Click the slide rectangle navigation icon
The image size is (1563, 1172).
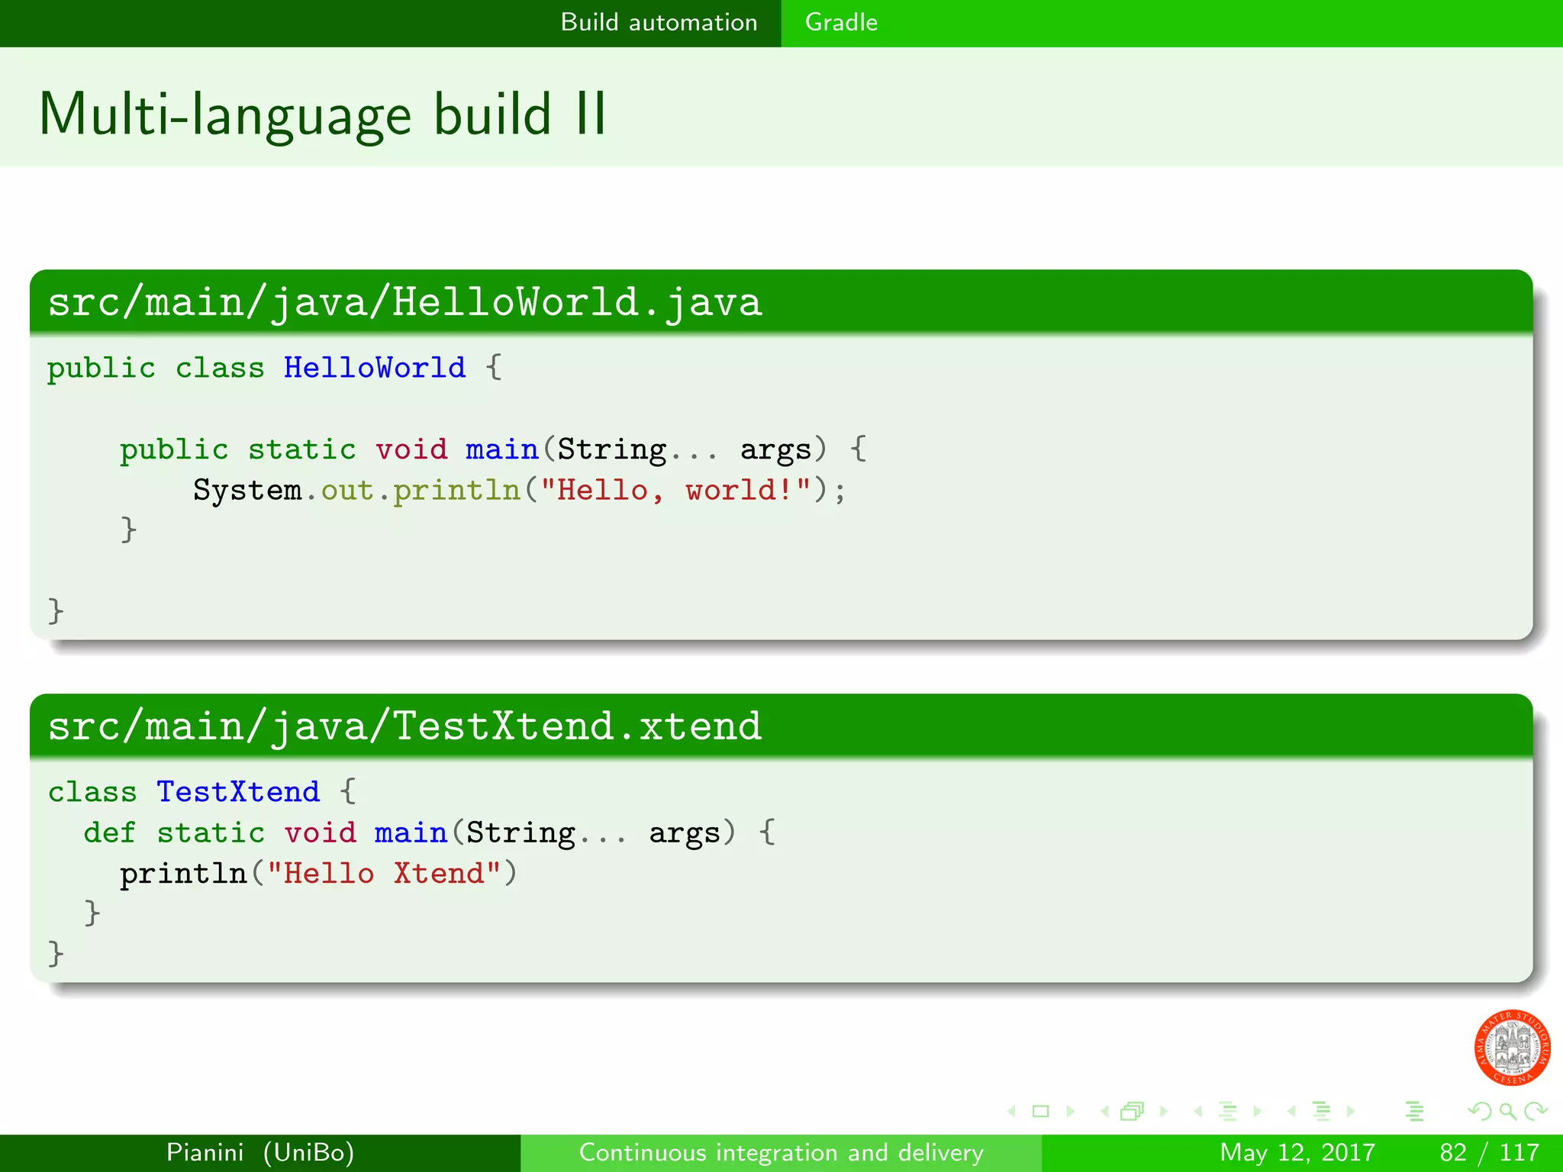click(x=1040, y=1112)
